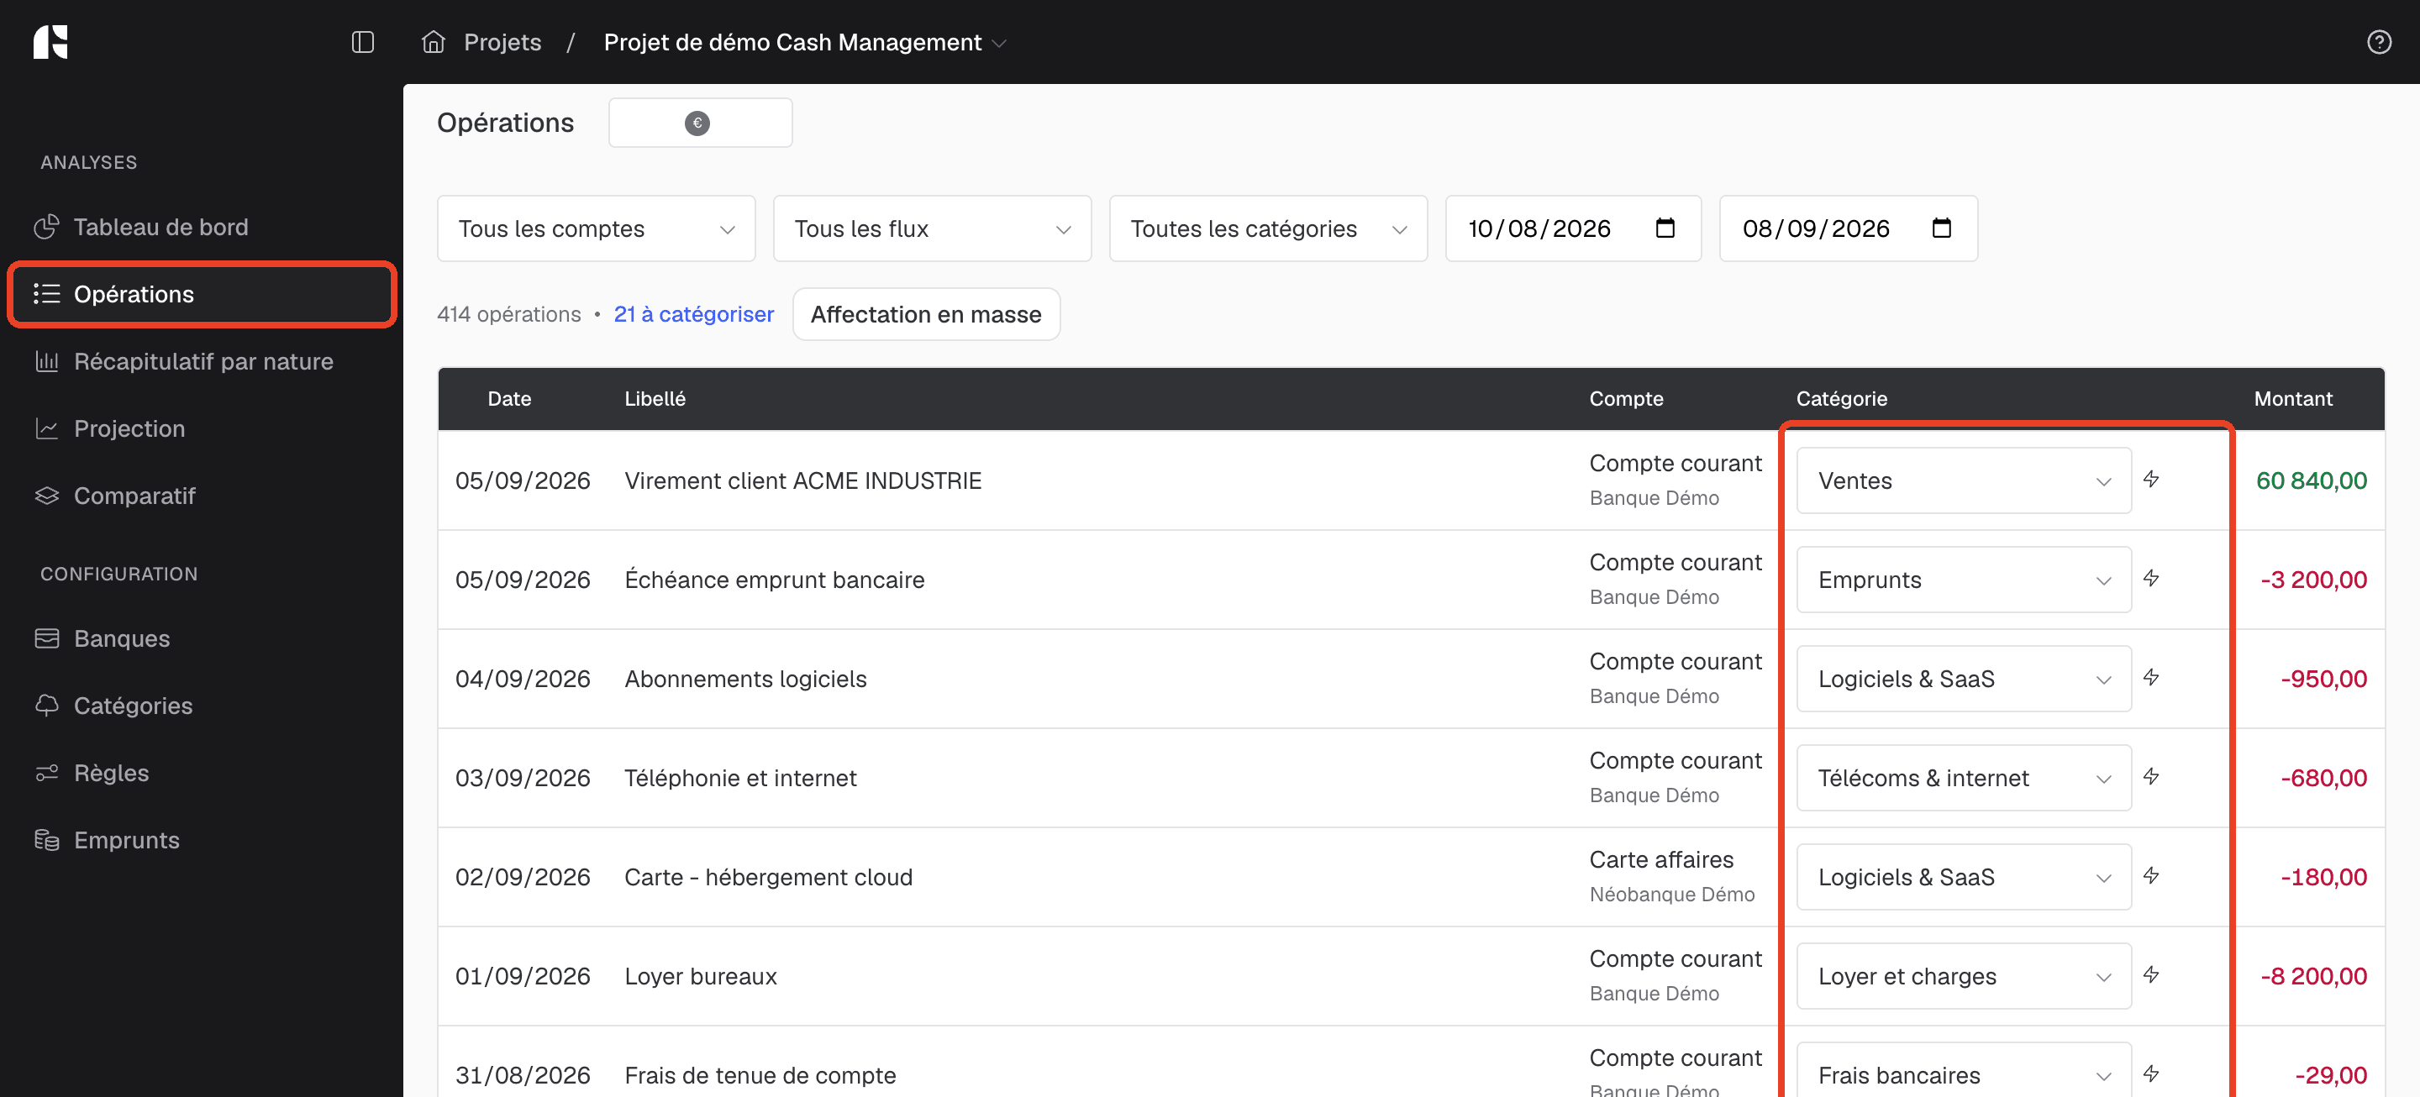Click the -680,00 amount

point(2323,778)
